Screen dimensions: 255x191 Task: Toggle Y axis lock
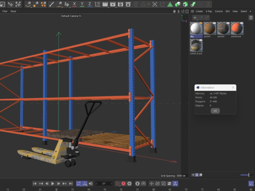pos(82,4)
